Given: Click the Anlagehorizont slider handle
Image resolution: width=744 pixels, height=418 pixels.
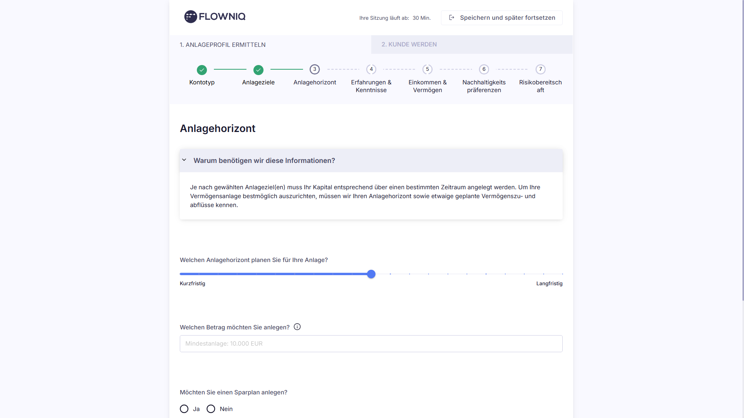Looking at the screenshot, I should point(371,274).
